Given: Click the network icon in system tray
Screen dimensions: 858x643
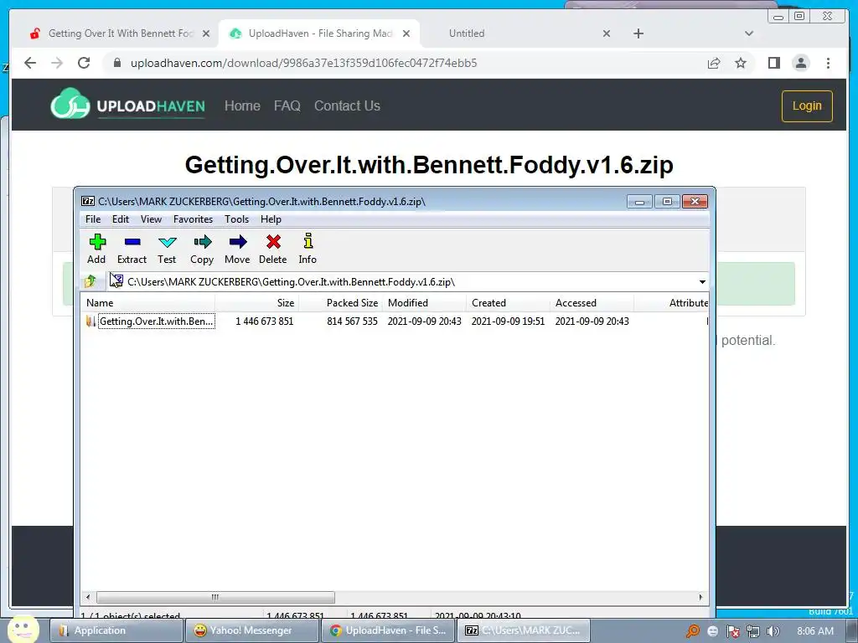Looking at the screenshot, I should tap(753, 631).
